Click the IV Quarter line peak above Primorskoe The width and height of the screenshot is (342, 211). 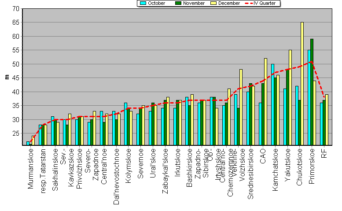(x=312, y=62)
